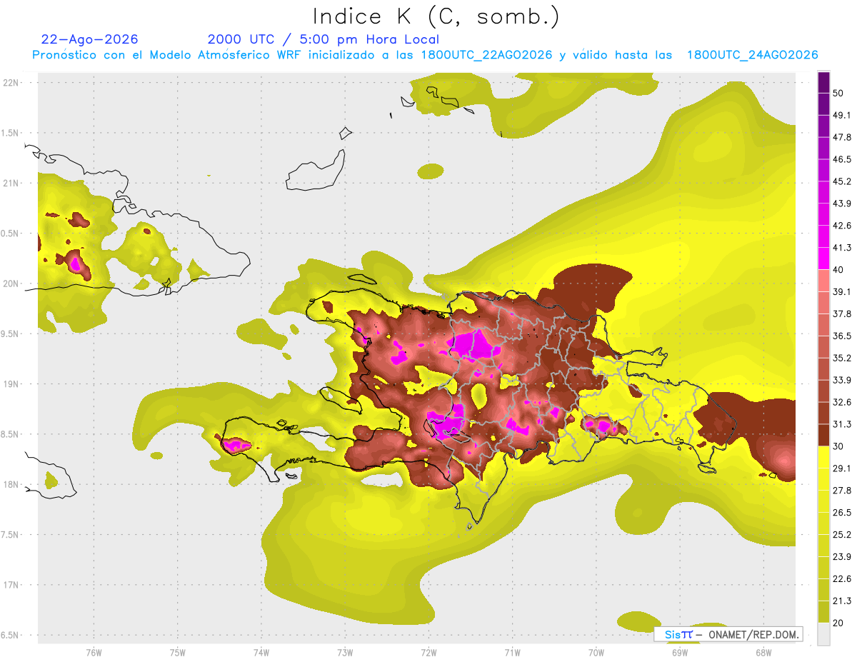This screenshot has height=662, width=857.
Task: Click the colorbar value "47.8"
Action: click(842, 137)
